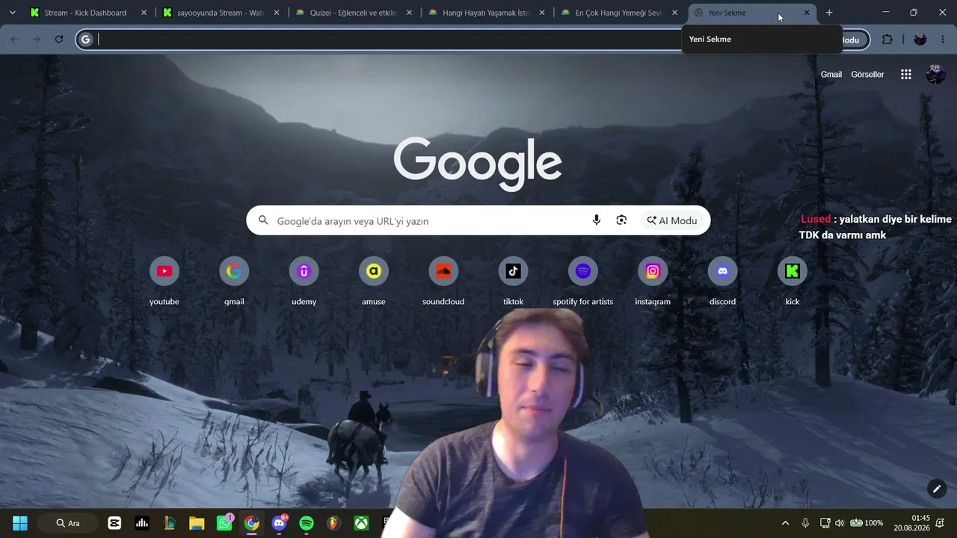Image resolution: width=957 pixels, height=538 pixels.
Task: Open Spotify from the taskbar
Action: pos(307,523)
